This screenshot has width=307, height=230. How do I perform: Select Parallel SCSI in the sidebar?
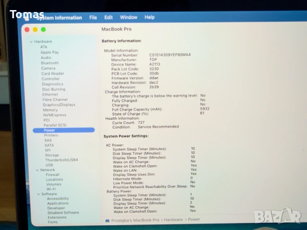(x=55, y=125)
